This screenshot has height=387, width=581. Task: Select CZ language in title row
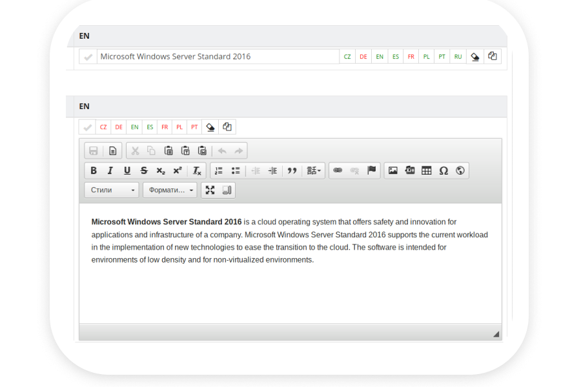[x=347, y=57]
